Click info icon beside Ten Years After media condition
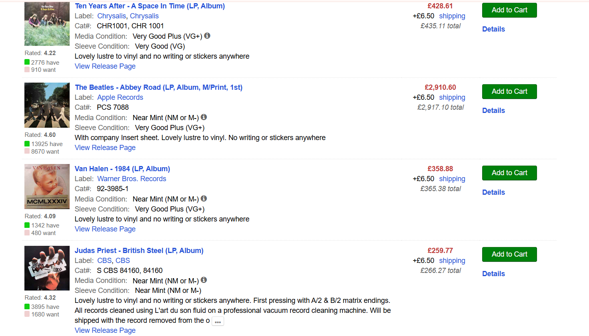Image resolution: width=589 pixels, height=336 pixels. coord(207,36)
